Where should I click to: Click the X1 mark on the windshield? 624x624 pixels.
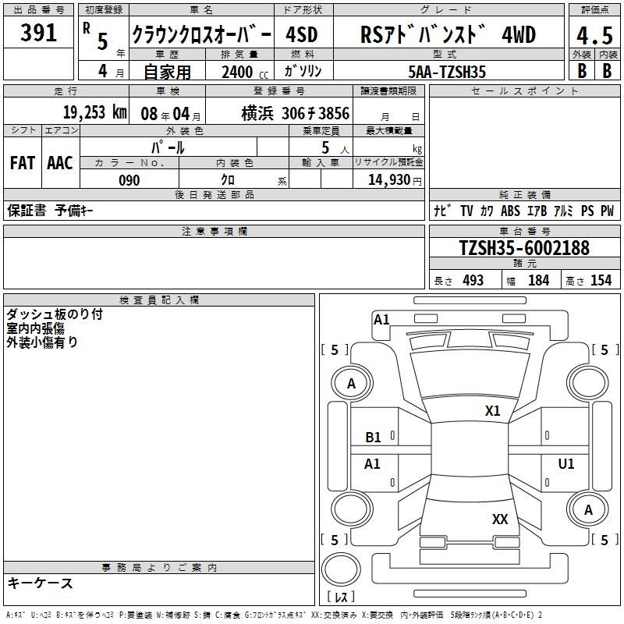[492, 411]
